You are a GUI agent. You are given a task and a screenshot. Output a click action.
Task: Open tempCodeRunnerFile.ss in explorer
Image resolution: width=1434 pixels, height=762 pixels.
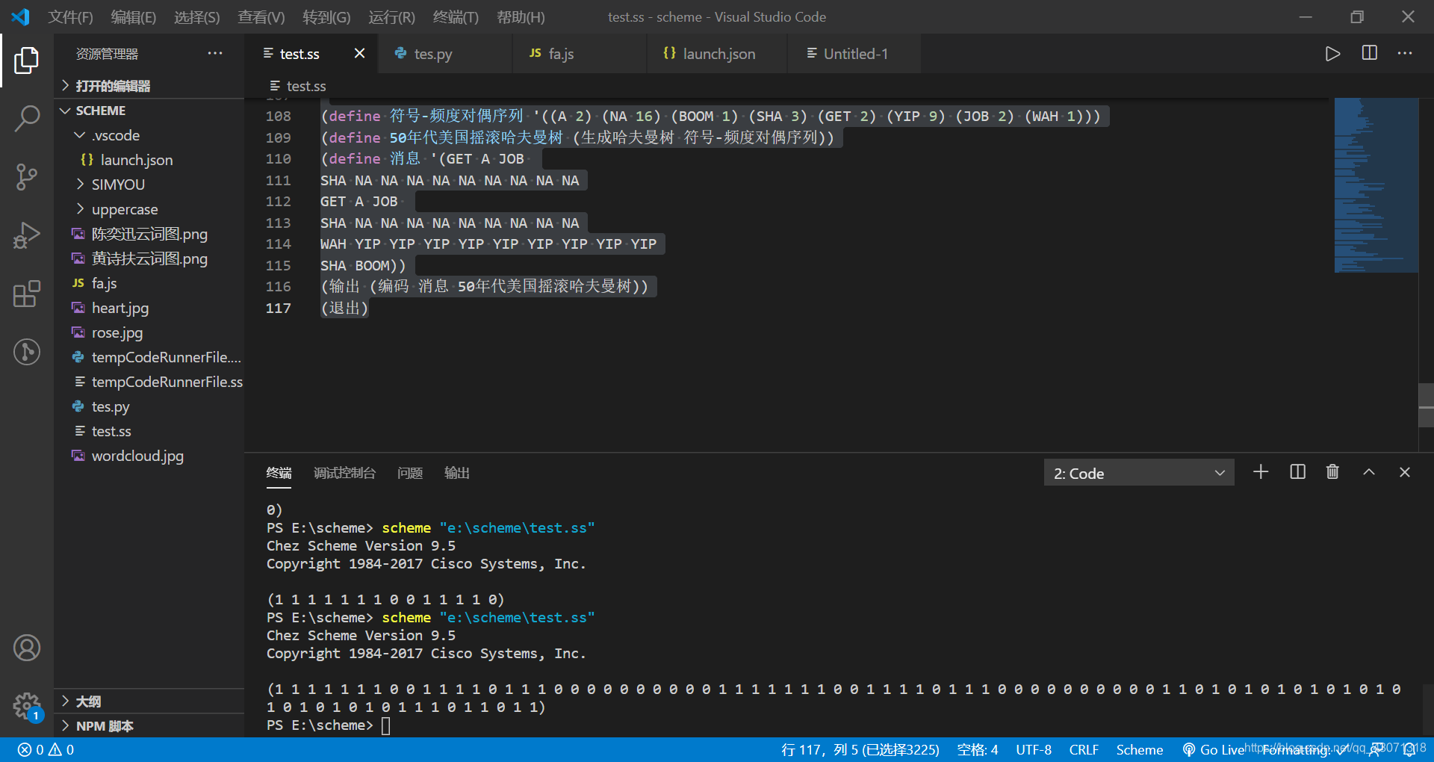tap(149, 382)
